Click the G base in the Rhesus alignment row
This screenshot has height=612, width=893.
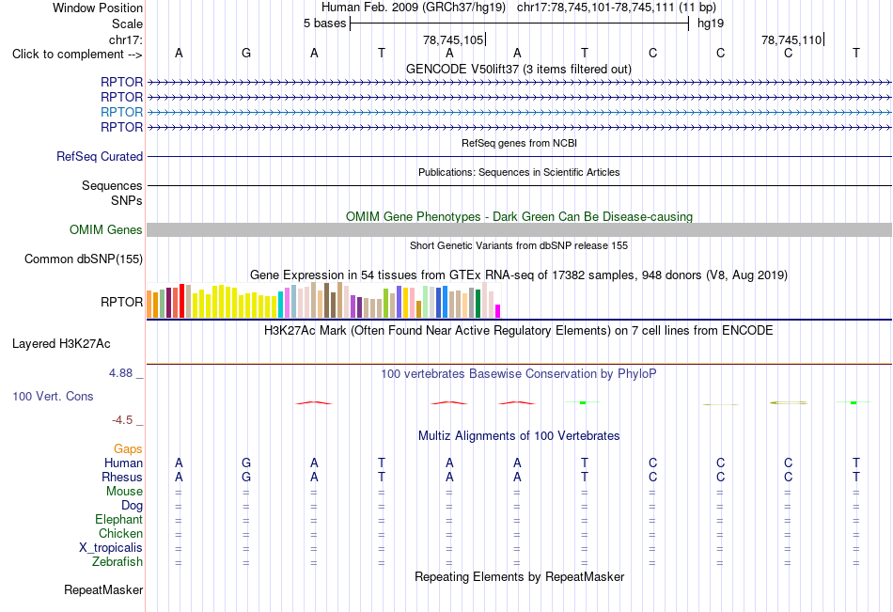pyautogui.click(x=246, y=477)
